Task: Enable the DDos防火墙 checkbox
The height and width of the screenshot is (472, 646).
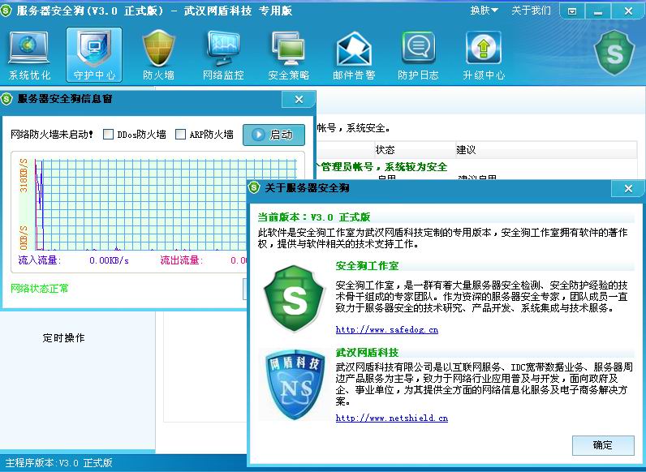Action: pos(109,135)
